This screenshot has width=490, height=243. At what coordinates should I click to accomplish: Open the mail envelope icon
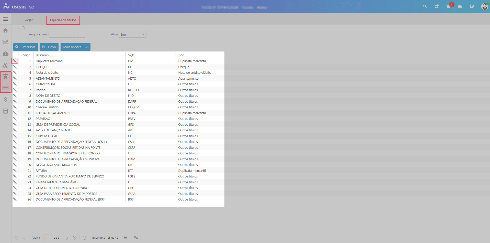[460, 7]
